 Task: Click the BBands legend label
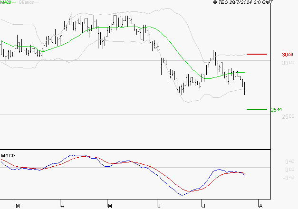pos(26,2)
